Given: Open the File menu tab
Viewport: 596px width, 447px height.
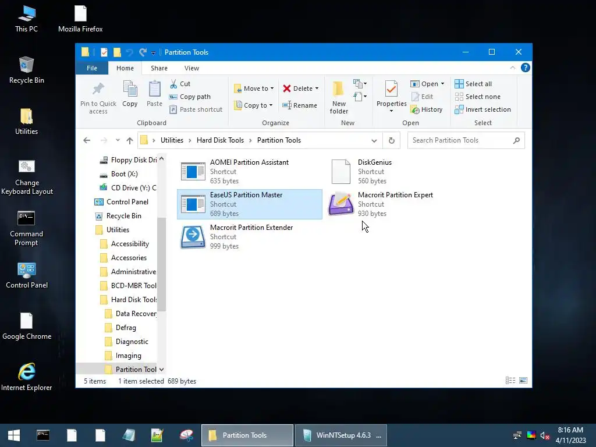Looking at the screenshot, I should [x=92, y=68].
